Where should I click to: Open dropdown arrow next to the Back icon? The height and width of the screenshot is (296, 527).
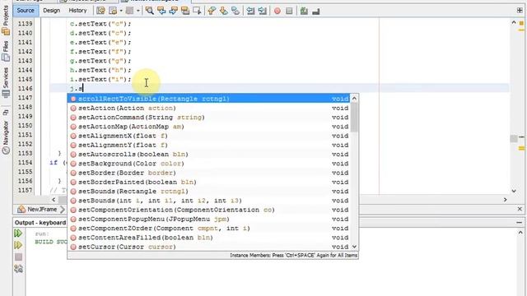(x=121, y=11)
